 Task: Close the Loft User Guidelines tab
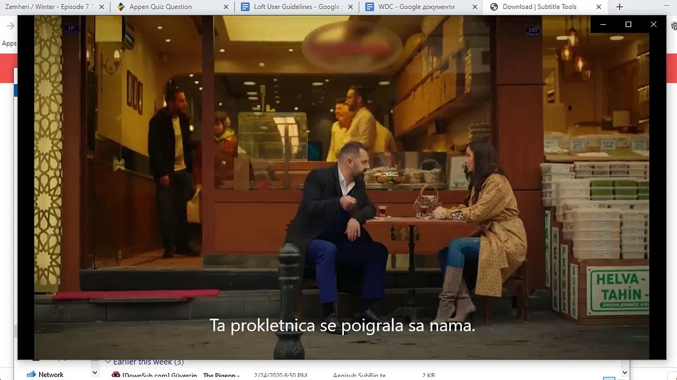coord(350,7)
